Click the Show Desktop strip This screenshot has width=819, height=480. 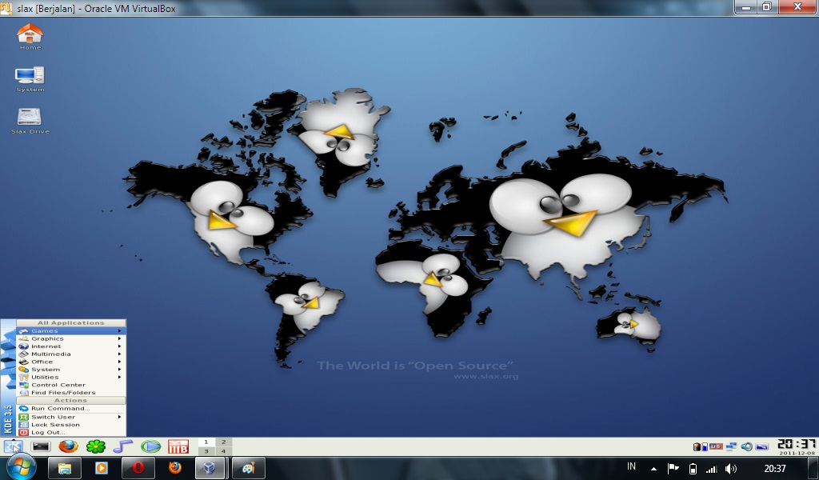tap(813, 469)
